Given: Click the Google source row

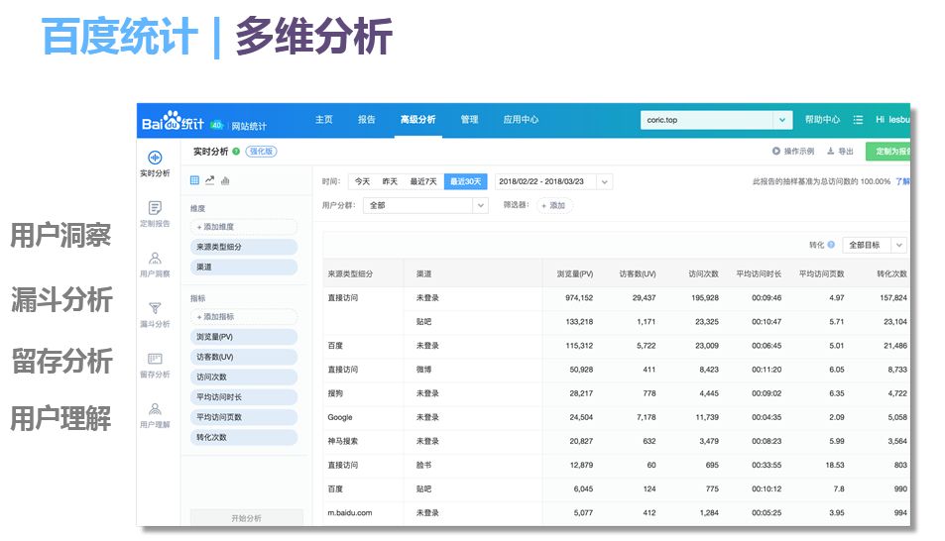Looking at the screenshot, I should tap(617, 417).
